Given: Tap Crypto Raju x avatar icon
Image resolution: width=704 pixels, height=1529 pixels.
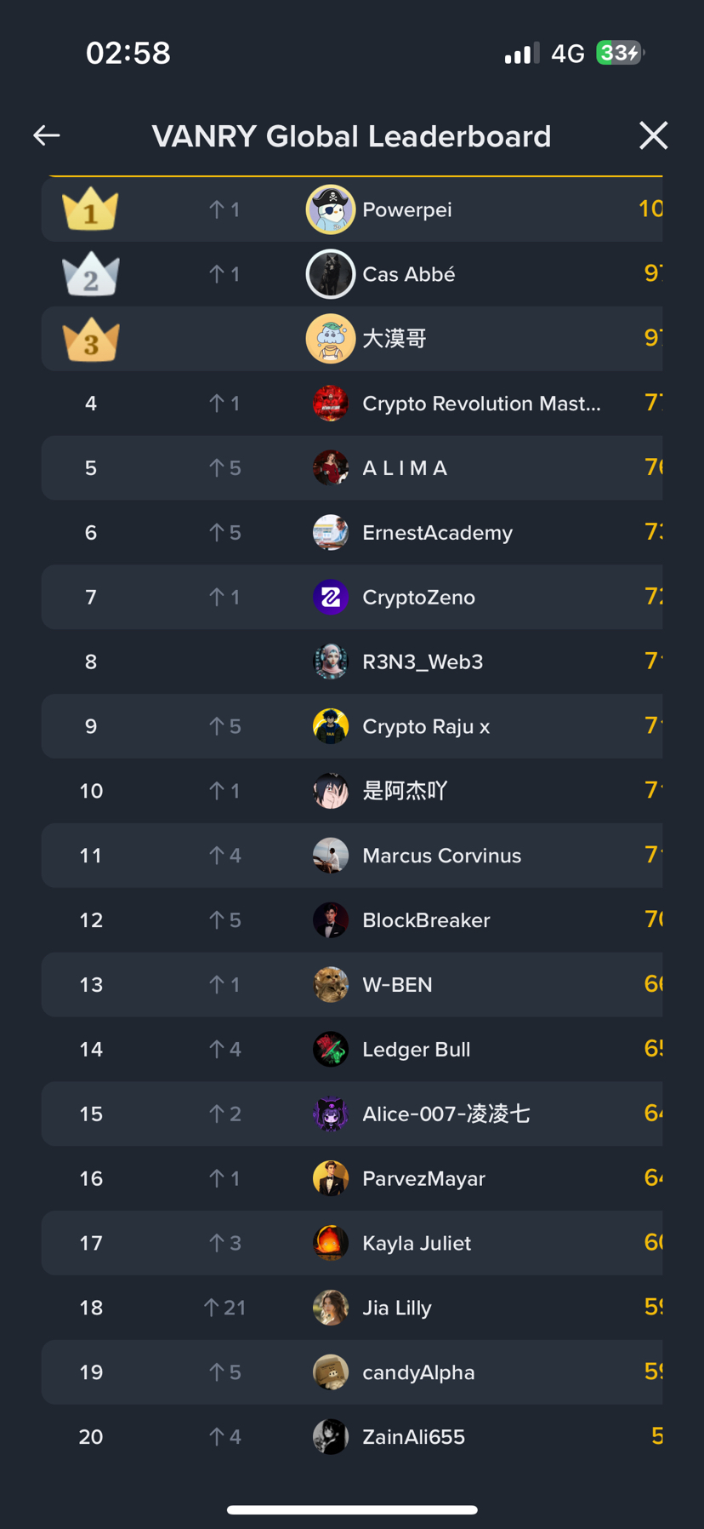Looking at the screenshot, I should click(330, 726).
